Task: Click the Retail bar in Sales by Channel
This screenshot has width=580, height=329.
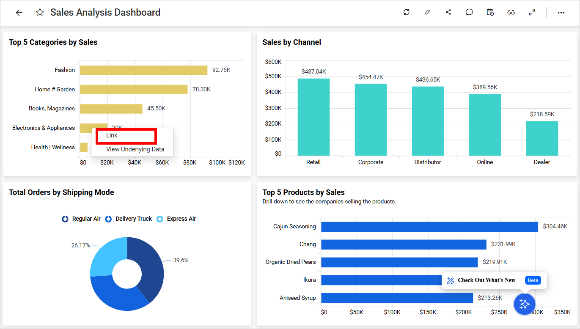Action: click(313, 117)
